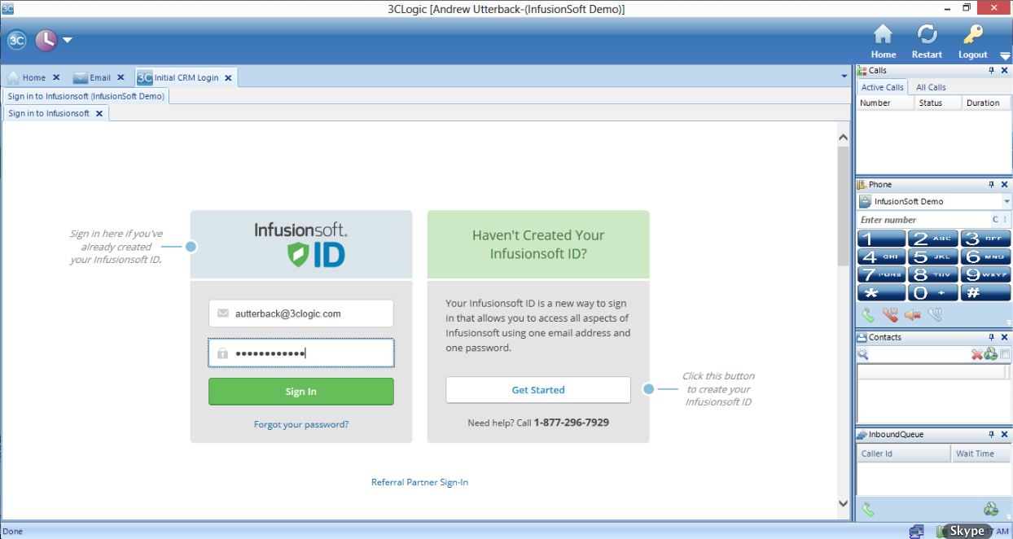The height and width of the screenshot is (539, 1013).
Task: Close the Phone panel
Action: (1004, 185)
